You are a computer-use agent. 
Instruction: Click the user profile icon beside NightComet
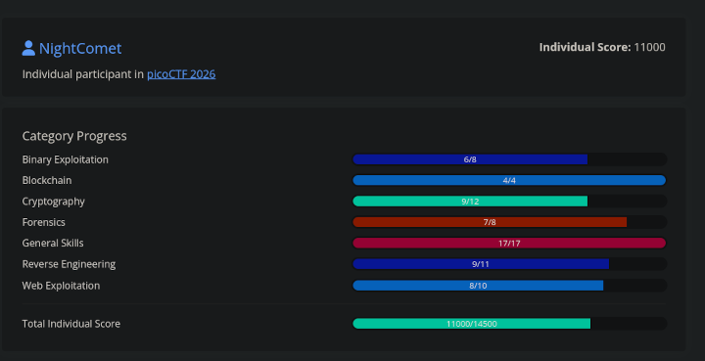(28, 48)
